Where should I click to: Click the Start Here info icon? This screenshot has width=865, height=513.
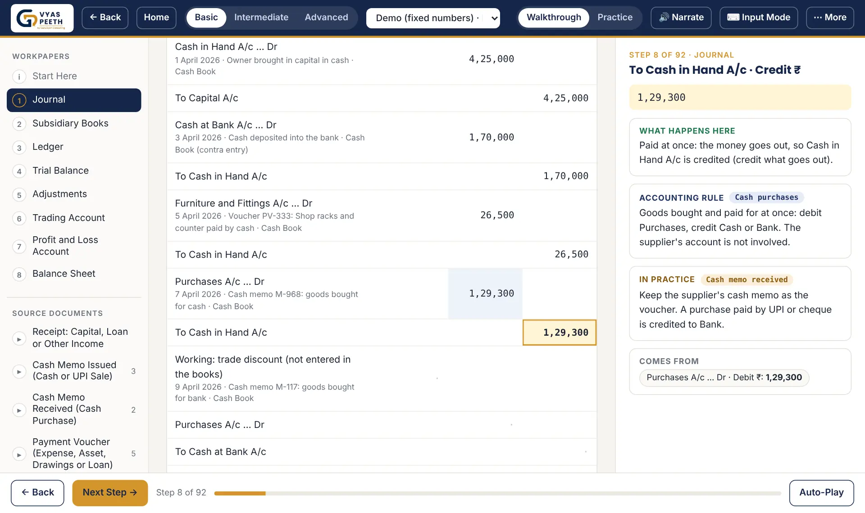(19, 76)
